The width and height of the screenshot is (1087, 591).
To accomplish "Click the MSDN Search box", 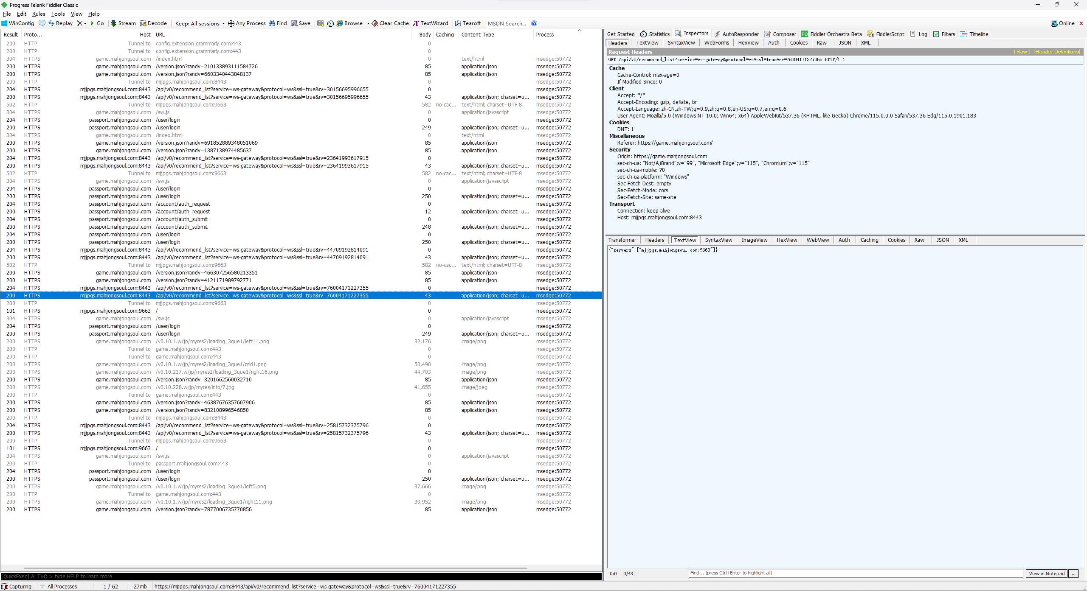I will [507, 23].
